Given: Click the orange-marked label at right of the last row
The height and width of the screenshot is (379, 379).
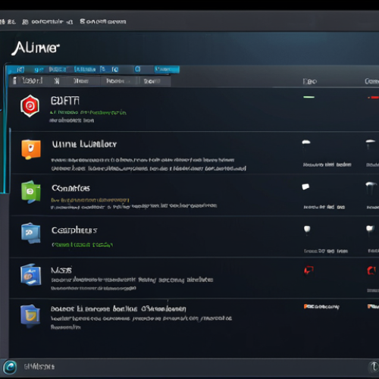Looking at the screenshot, I should (x=321, y=307).
